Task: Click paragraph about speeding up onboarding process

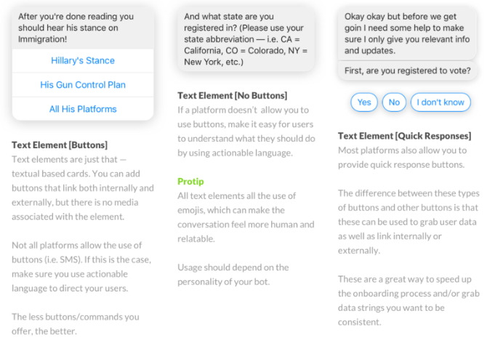Action: click(x=409, y=301)
